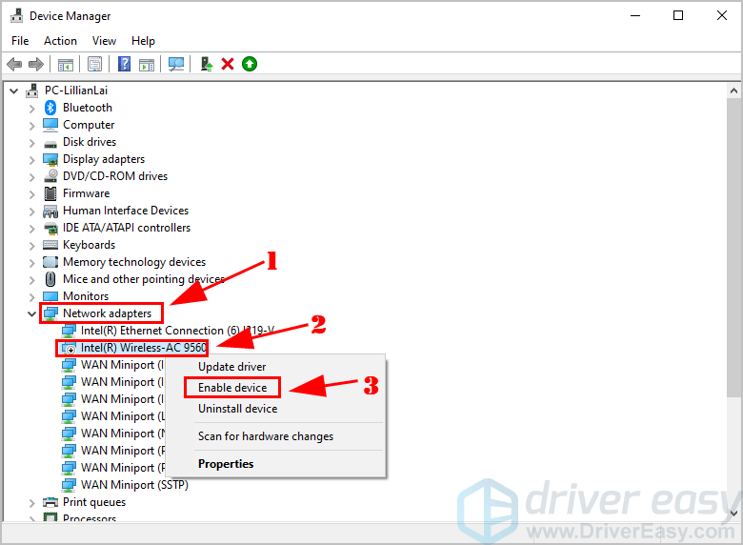Click the Show/Hide console tree icon
The width and height of the screenshot is (743, 545).
point(66,64)
